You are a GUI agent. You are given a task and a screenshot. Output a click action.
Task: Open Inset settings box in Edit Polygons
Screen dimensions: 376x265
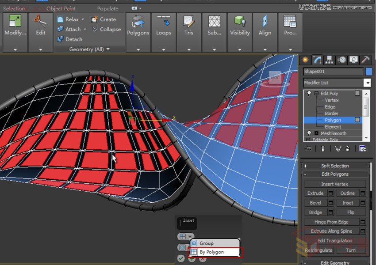tap(363, 203)
